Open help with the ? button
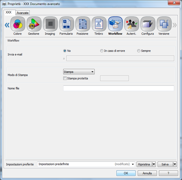Viewport: 182px width, 180px height. (x=168, y=173)
